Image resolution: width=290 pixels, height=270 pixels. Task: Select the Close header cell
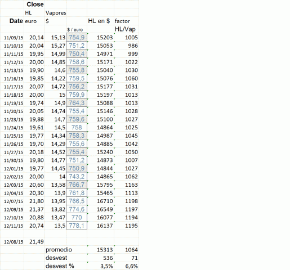(x=35, y=4)
